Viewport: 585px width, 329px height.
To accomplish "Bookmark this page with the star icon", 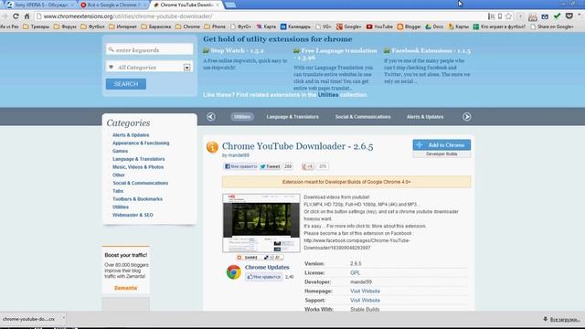I will tap(508, 16).
